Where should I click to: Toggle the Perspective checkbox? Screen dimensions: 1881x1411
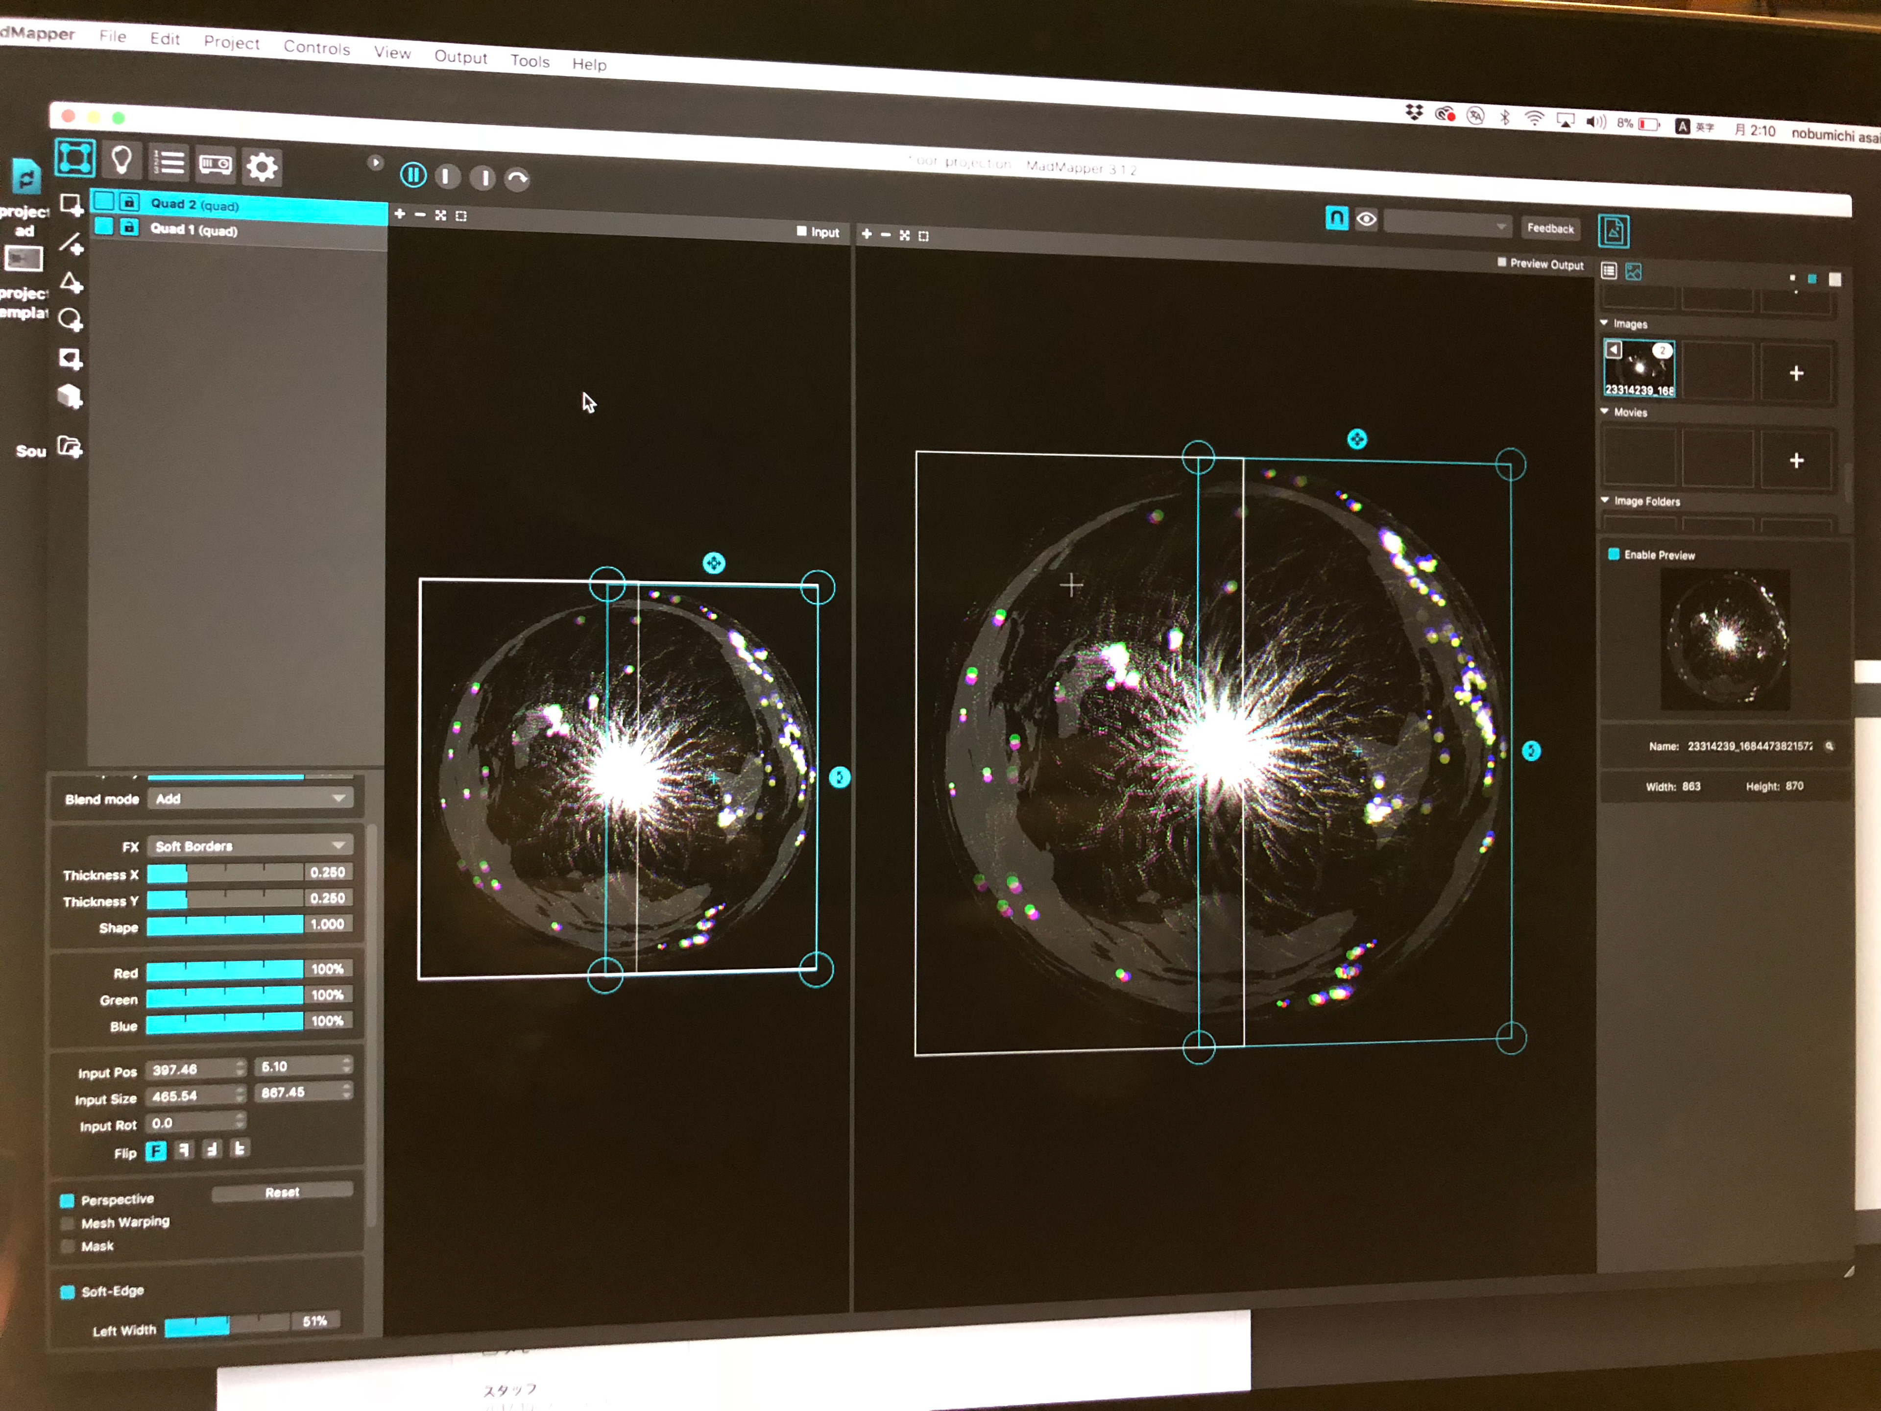point(67,1201)
